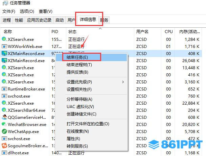This screenshot has height=156, width=206.
Task: Open the 选项(O) menu
Action: [x=27, y=11]
